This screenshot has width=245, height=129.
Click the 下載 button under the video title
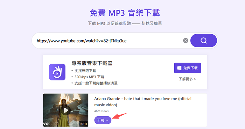[x=103, y=120]
